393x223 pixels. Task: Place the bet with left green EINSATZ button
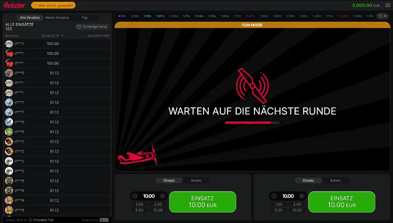click(202, 202)
